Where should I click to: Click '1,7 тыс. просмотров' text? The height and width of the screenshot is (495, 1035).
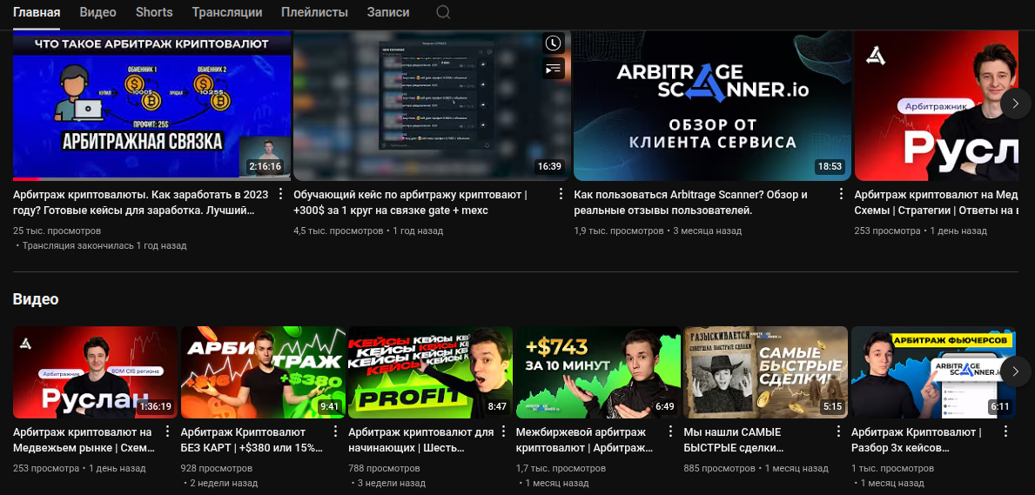tap(561, 469)
